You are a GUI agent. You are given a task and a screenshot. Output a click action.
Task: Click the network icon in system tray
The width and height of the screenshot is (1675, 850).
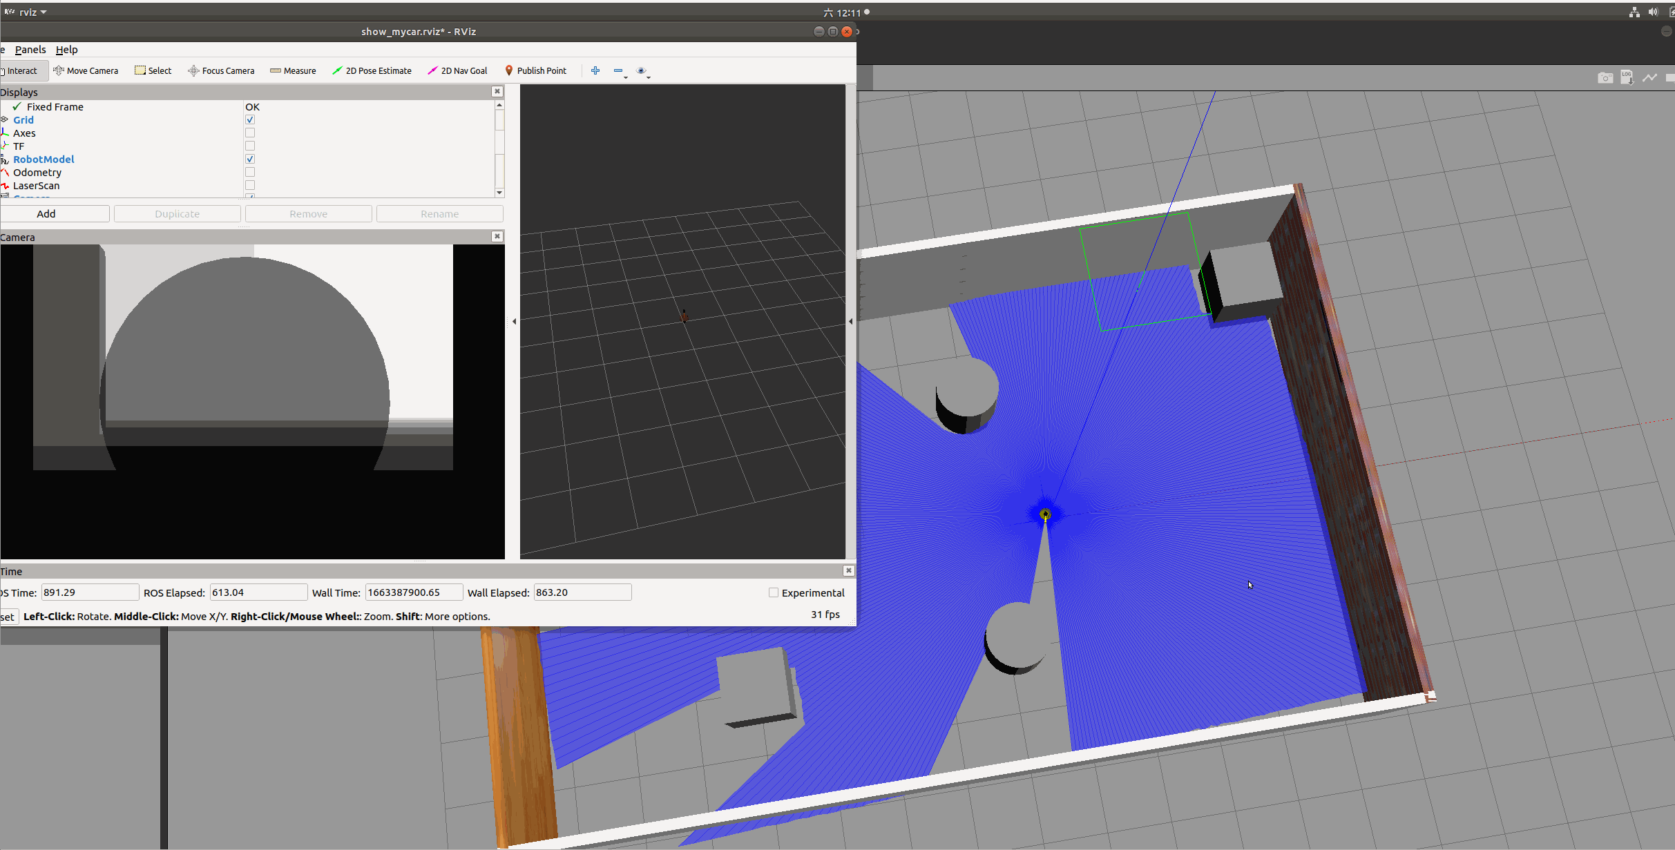(1634, 12)
